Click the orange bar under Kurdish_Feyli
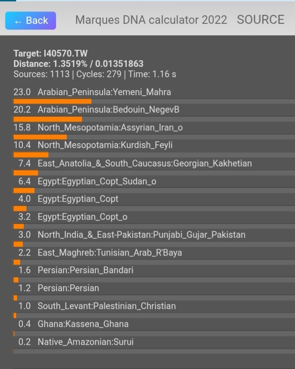This screenshot has height=369, width=295. [31, 155]
